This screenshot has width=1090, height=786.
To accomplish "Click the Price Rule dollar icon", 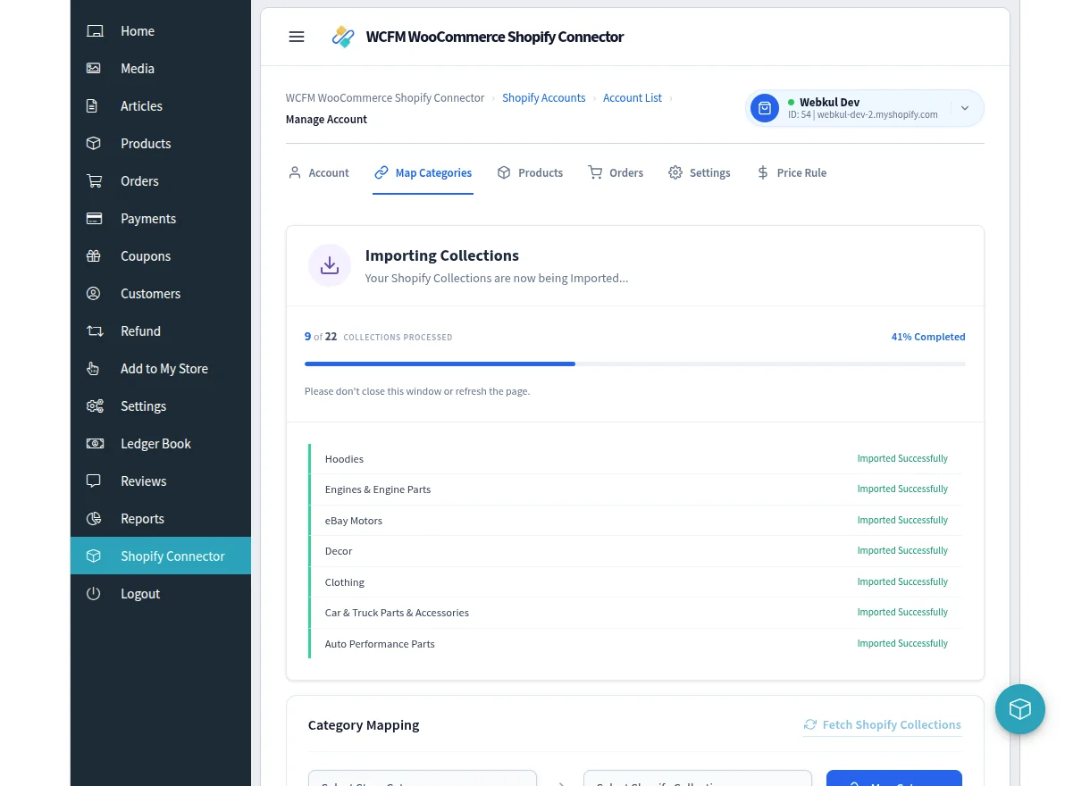I will point(762,172).
